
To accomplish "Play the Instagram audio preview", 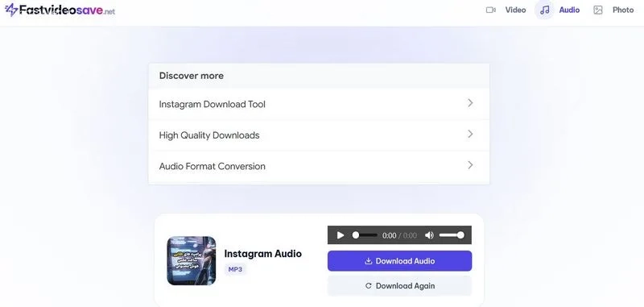I will click(340, 235).
